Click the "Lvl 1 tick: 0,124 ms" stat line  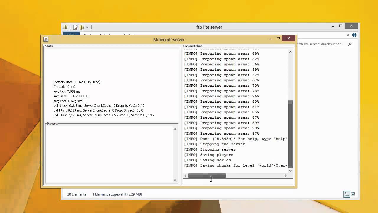[x=98, y=110]
